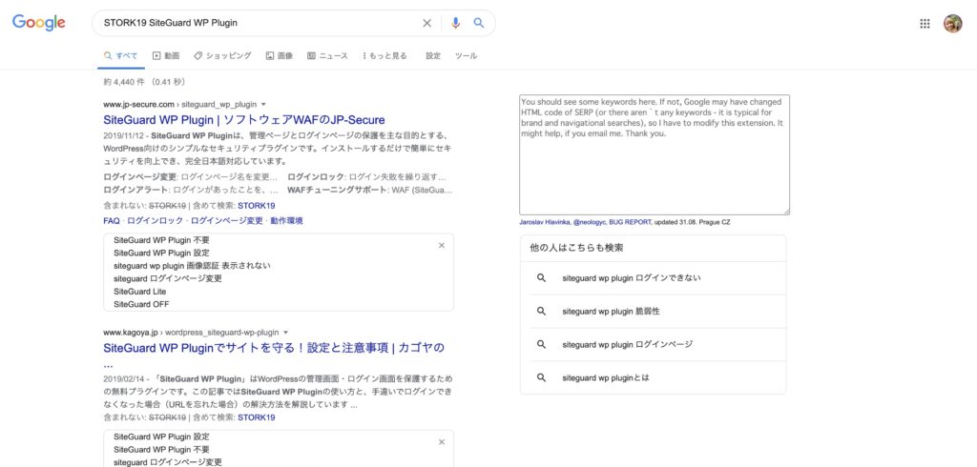Select suggestion SiteGuard Lite

tap(139, 292)
